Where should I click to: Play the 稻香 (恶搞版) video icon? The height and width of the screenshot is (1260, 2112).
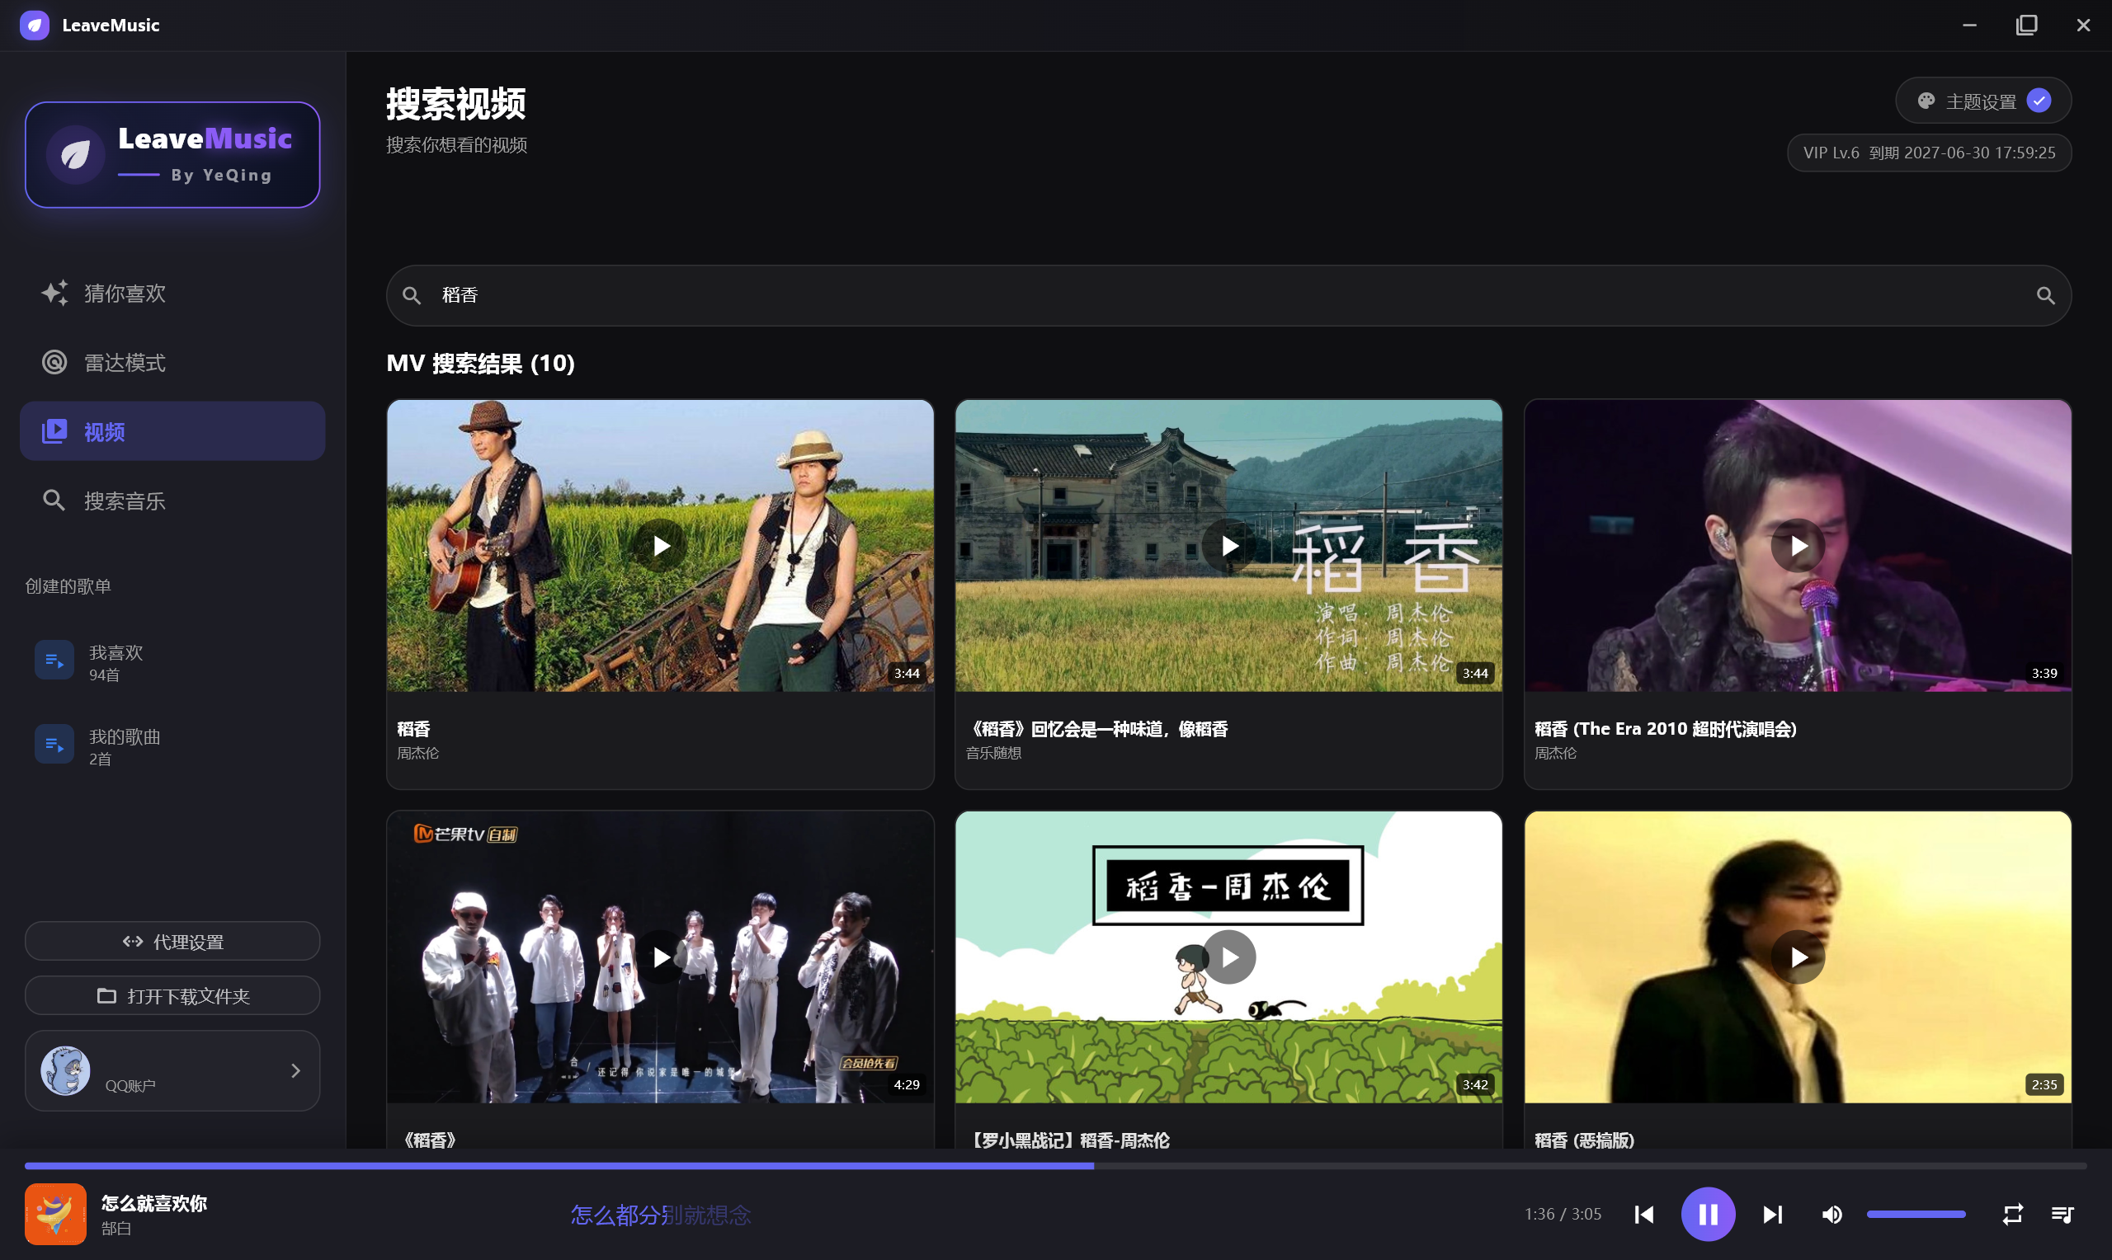tap(1798, 957)
